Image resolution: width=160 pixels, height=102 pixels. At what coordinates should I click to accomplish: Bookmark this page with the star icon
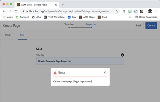click(116, 11)
